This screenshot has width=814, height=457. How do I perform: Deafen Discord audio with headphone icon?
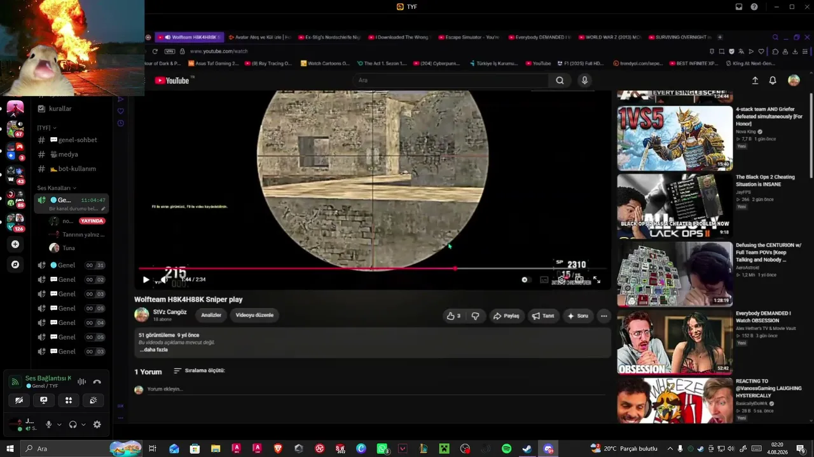click(x=72, y=425)
